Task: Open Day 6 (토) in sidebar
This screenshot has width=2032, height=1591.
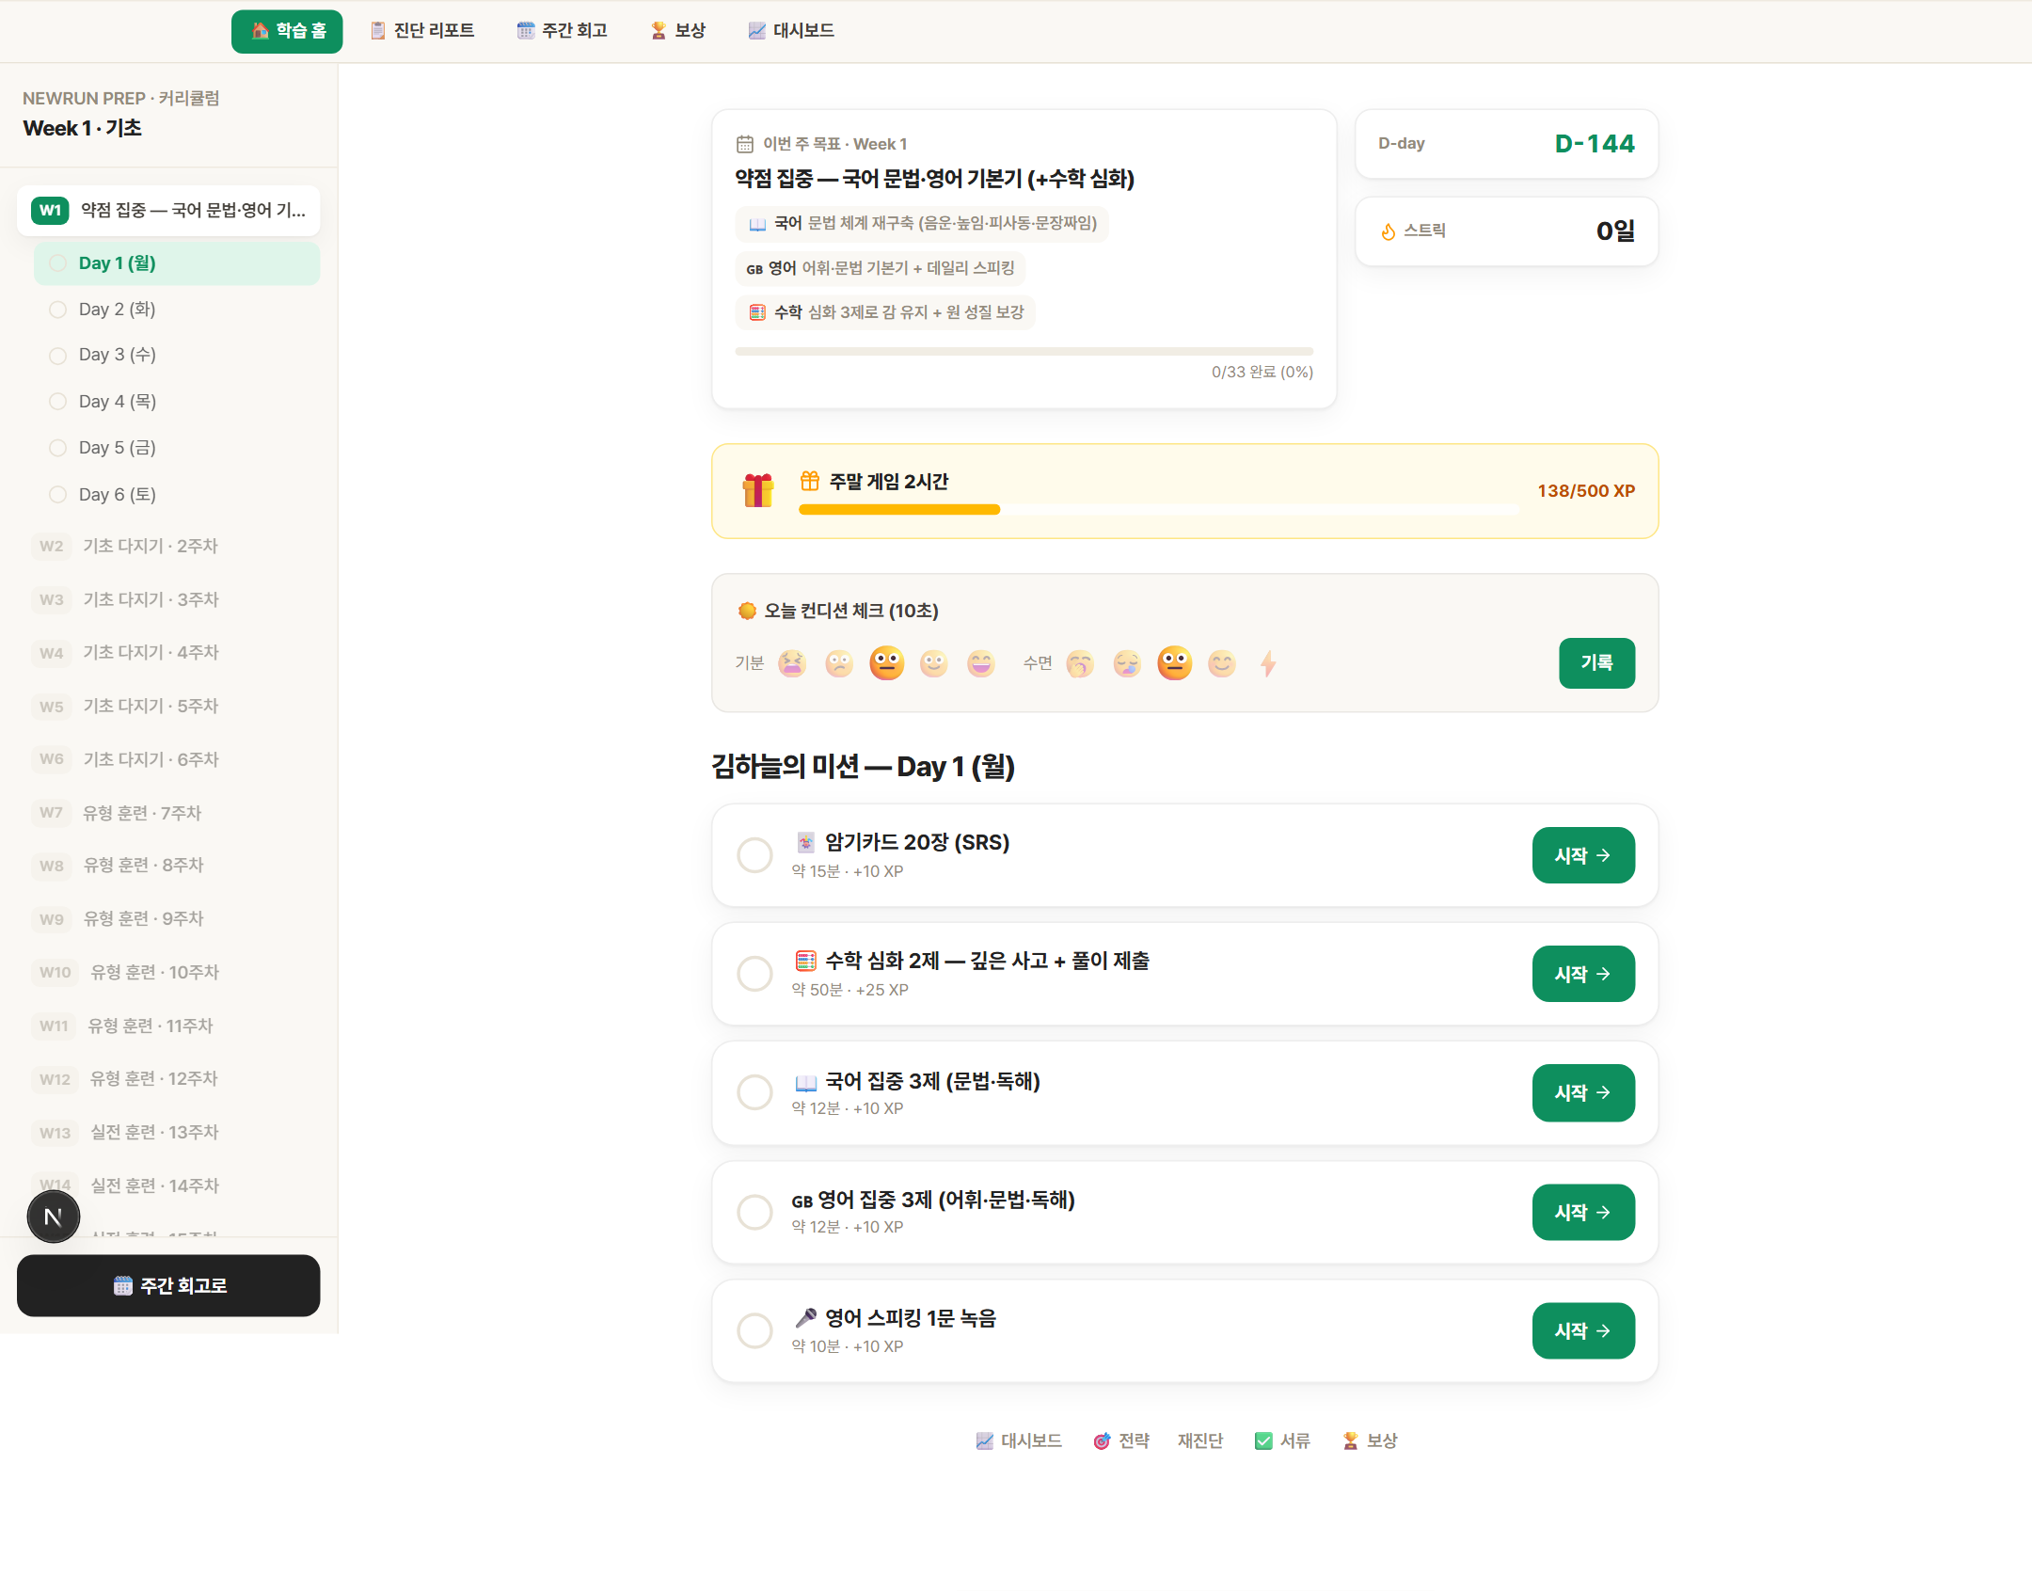Action: point(177,495)
